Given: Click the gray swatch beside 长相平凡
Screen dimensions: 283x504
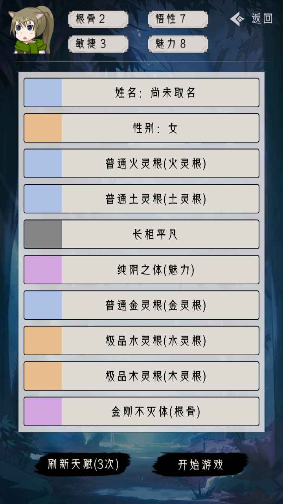Looking at the screenshot, I should (43, 234).
